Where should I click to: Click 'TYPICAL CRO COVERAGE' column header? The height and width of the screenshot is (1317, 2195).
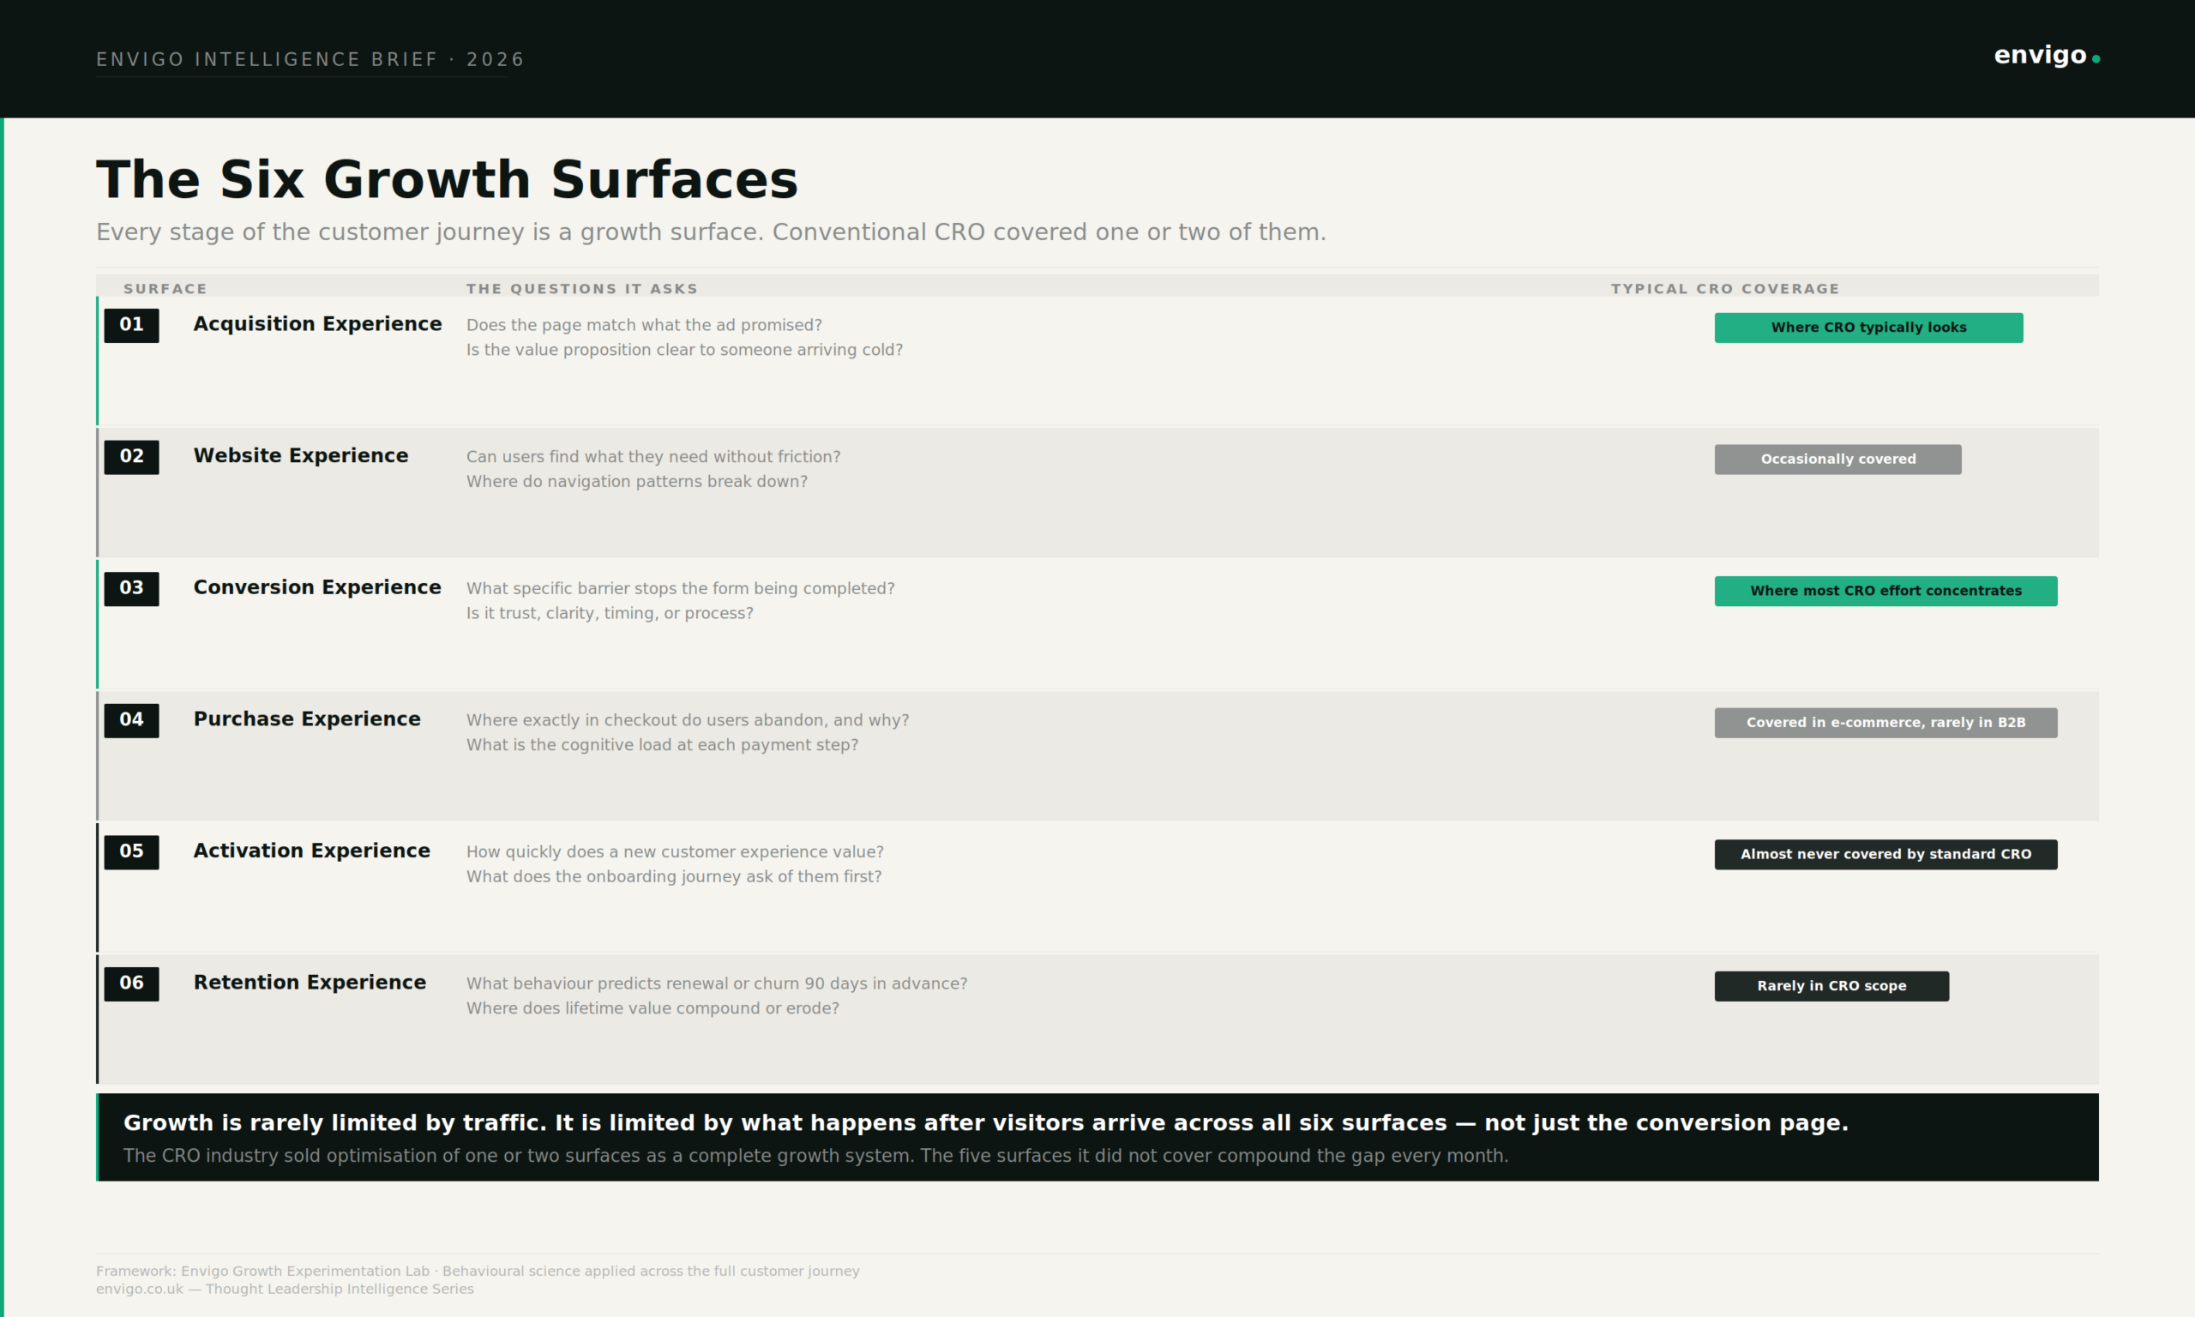[x=1725, y=288]
